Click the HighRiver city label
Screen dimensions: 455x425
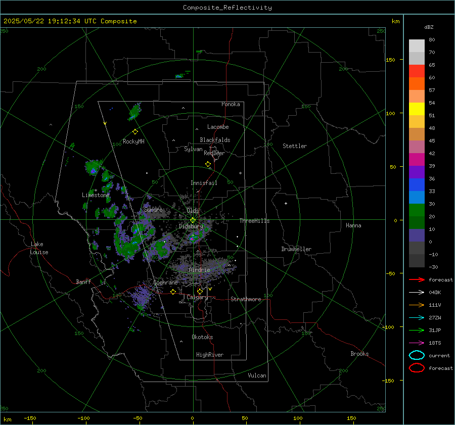pyautogui.click(x=210, y=355)
